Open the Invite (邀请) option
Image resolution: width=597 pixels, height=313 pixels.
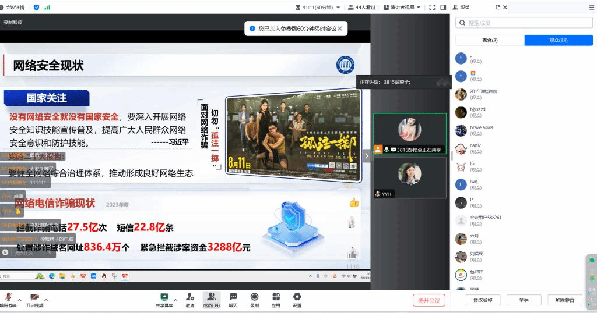(x=189, y=300)
